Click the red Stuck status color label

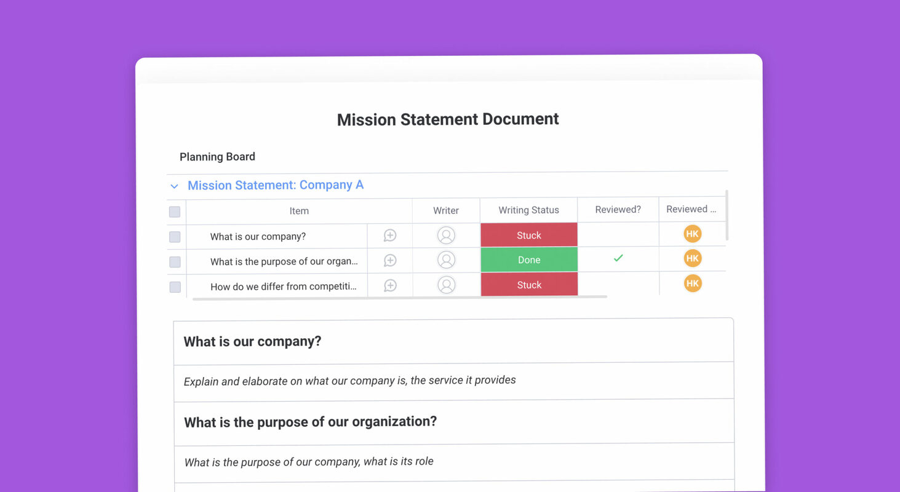[x=528, y=284]
